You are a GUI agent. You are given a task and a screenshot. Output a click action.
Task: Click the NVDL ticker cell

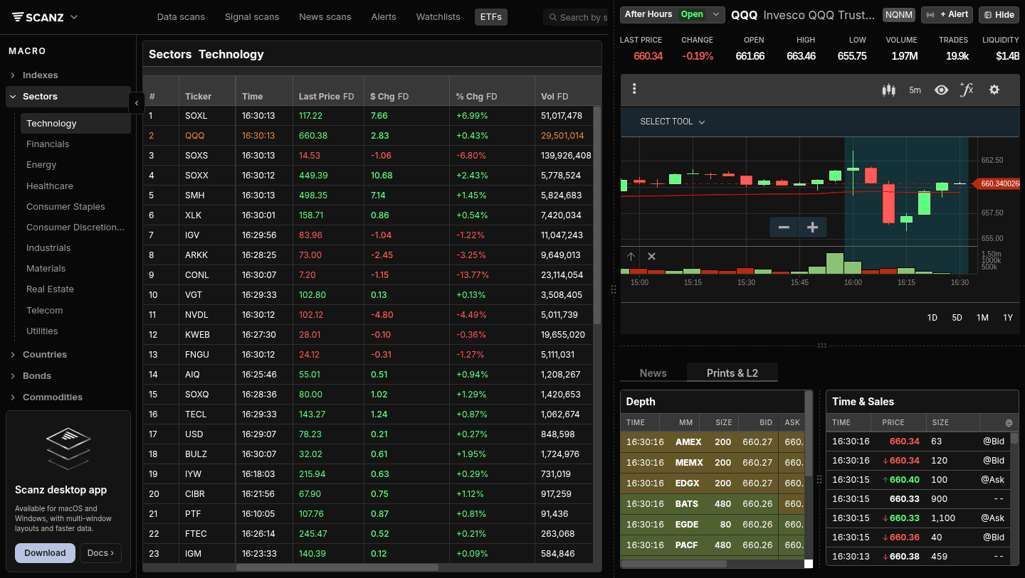click(x=207, y=315)
